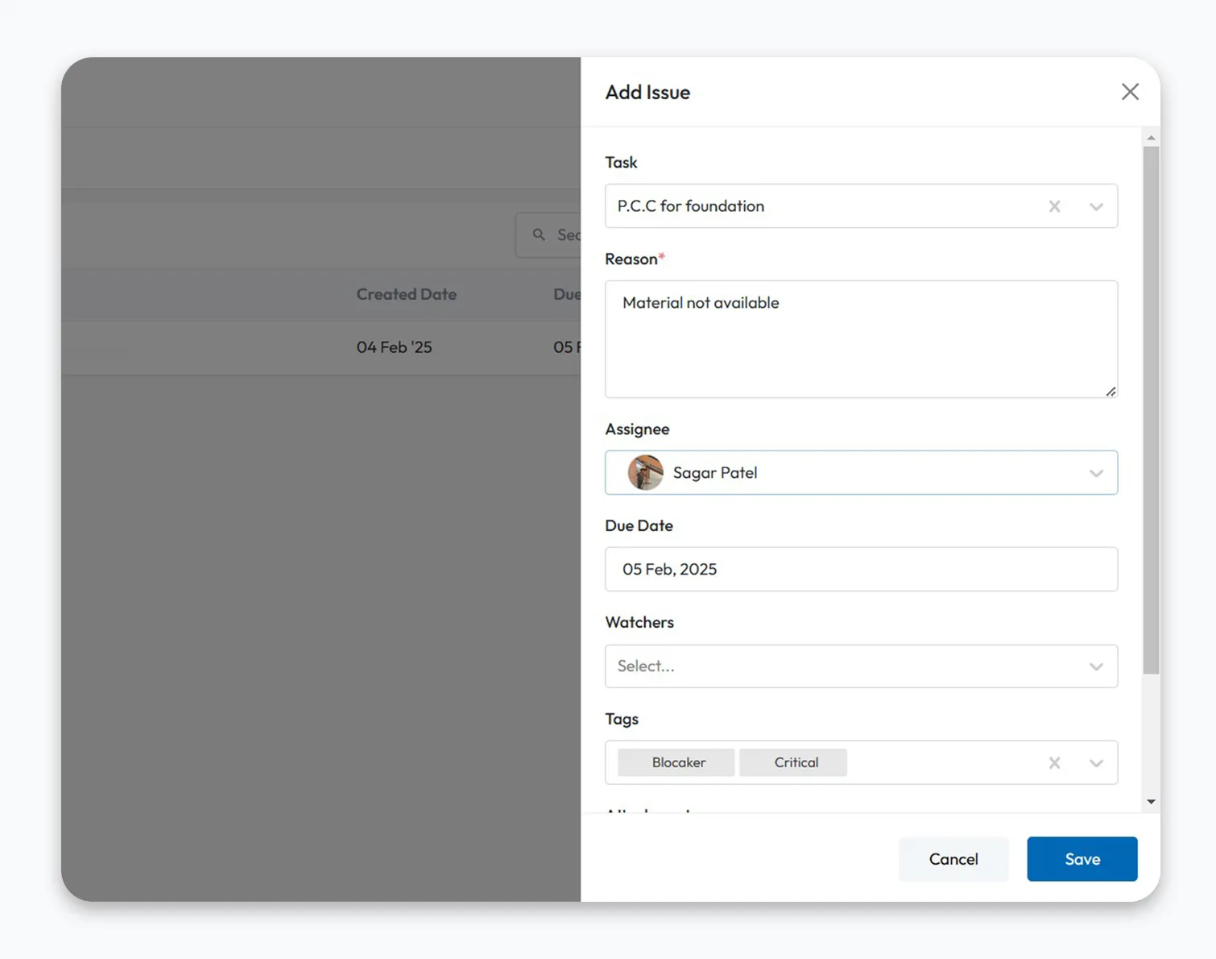Image resolution: width=1216 pixels, height=959 pixels.
Task: Click the textarea resize handle on Reason field
Action: [1111, 392]
